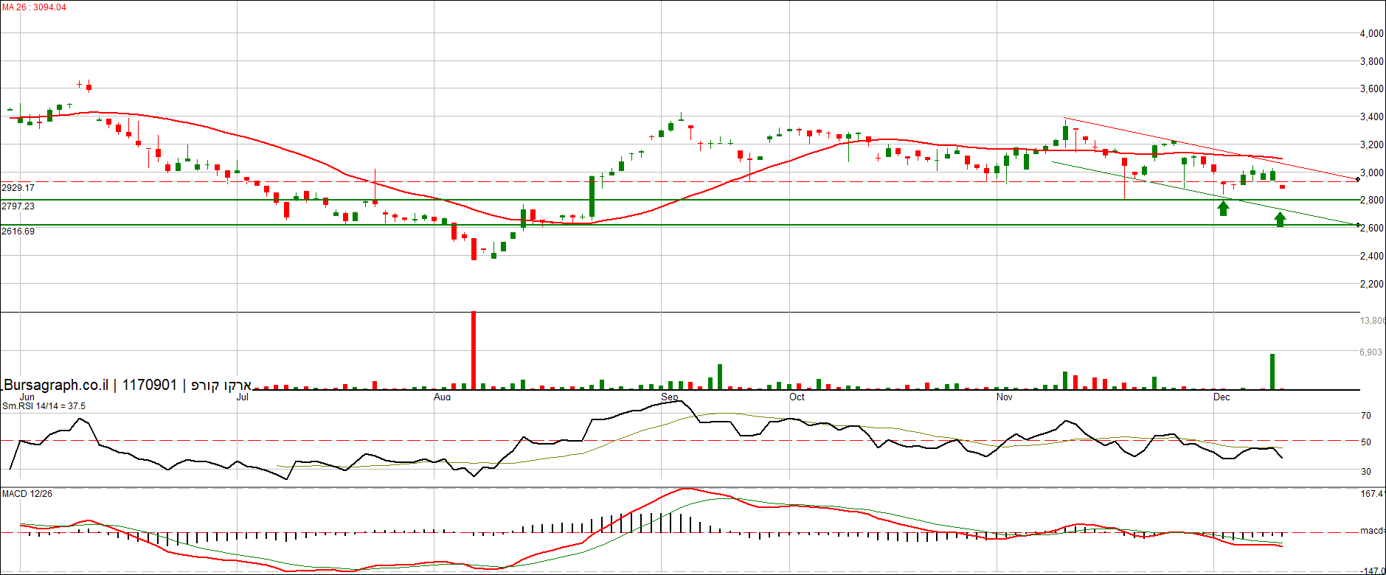The height and width of the screenshot is (575, 1386).
Task: Click the RSI 70 level axis label
Action: point(1366,416)
